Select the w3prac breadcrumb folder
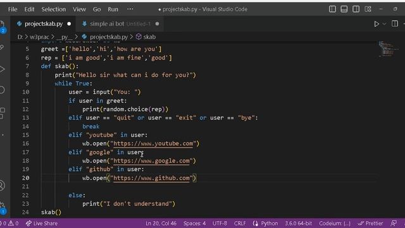405x228 pixels. pyautogui.click(x=39, y=37)
